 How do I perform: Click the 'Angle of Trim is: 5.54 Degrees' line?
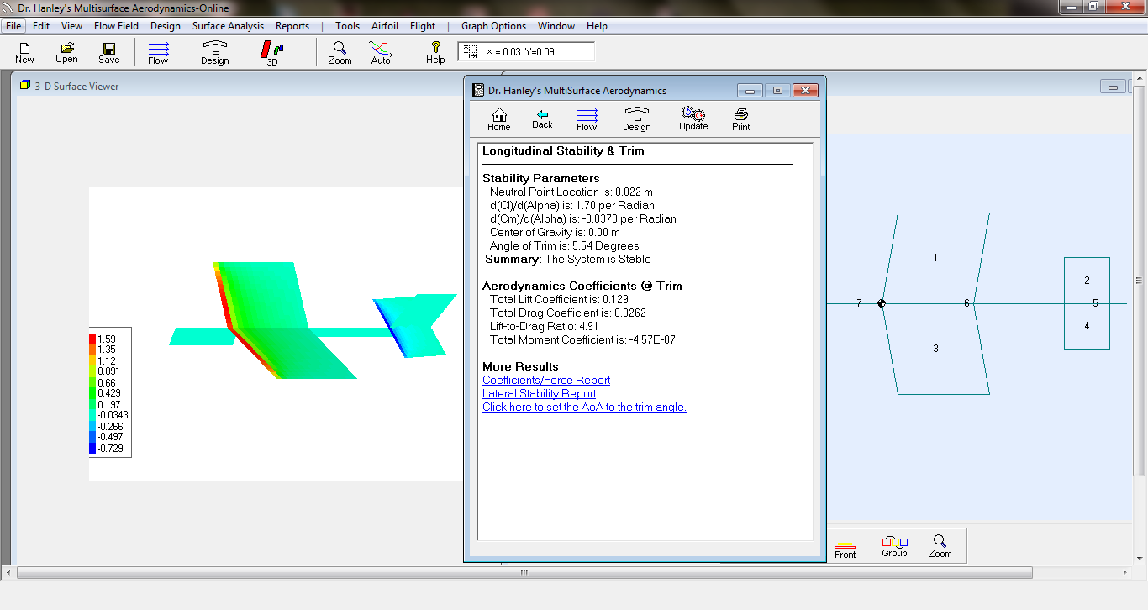564,245
